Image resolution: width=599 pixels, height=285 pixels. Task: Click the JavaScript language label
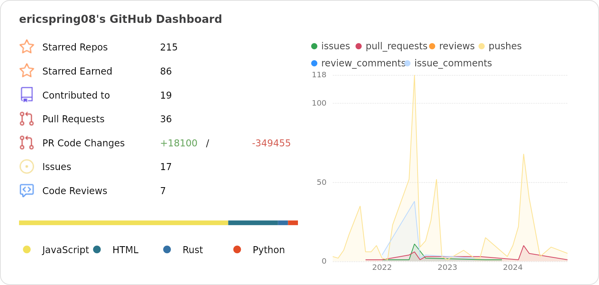coord(66,250)
